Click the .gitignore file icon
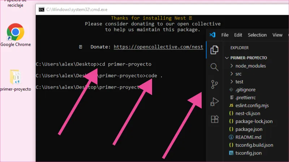The image size is (289, 162). 231,90
